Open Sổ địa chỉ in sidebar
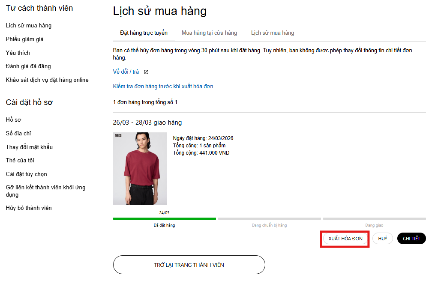Image resolution: width=435 pixels, height=281 pixels. 18,134
